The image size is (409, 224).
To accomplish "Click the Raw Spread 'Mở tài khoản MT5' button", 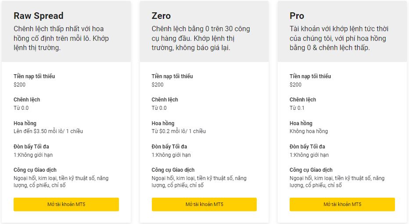I will [66, 204].
